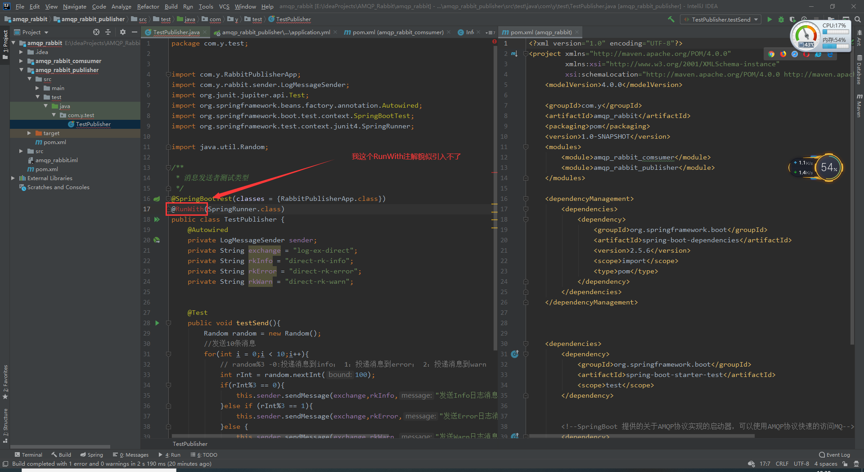Open the Ant tool window
The width and height of the screenshot is (864, 472).
[859, 38]
